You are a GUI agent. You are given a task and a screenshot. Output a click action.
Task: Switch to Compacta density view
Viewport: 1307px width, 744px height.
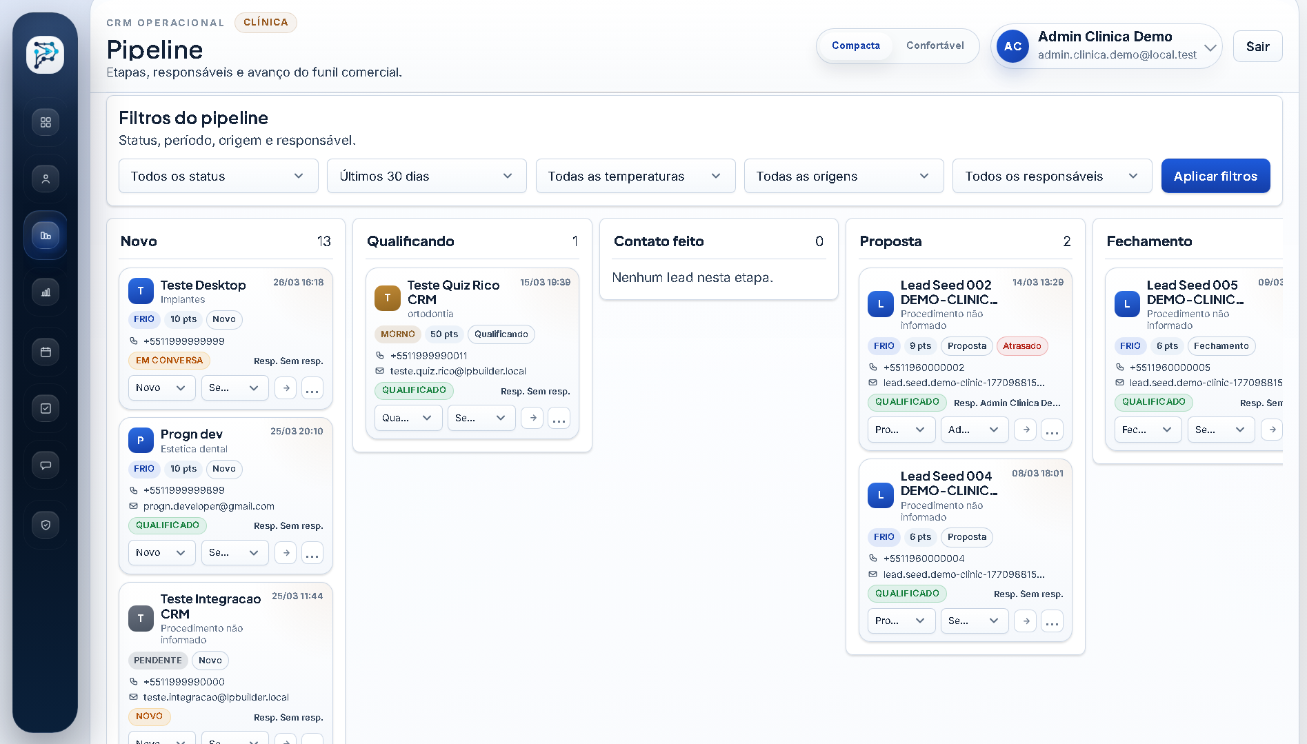855,46
